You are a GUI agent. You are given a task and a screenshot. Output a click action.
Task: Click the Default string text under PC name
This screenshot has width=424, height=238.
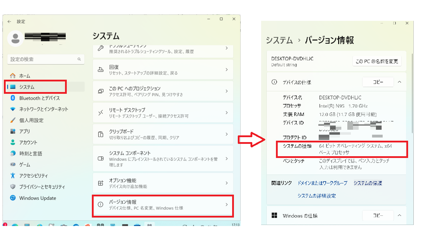[x=284, y=65]
